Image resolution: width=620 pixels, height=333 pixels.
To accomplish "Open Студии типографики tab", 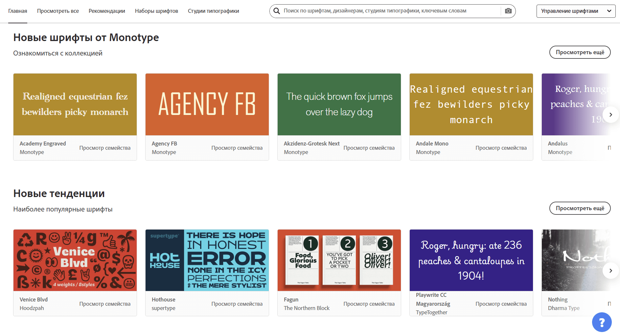I will pos(213,11).
